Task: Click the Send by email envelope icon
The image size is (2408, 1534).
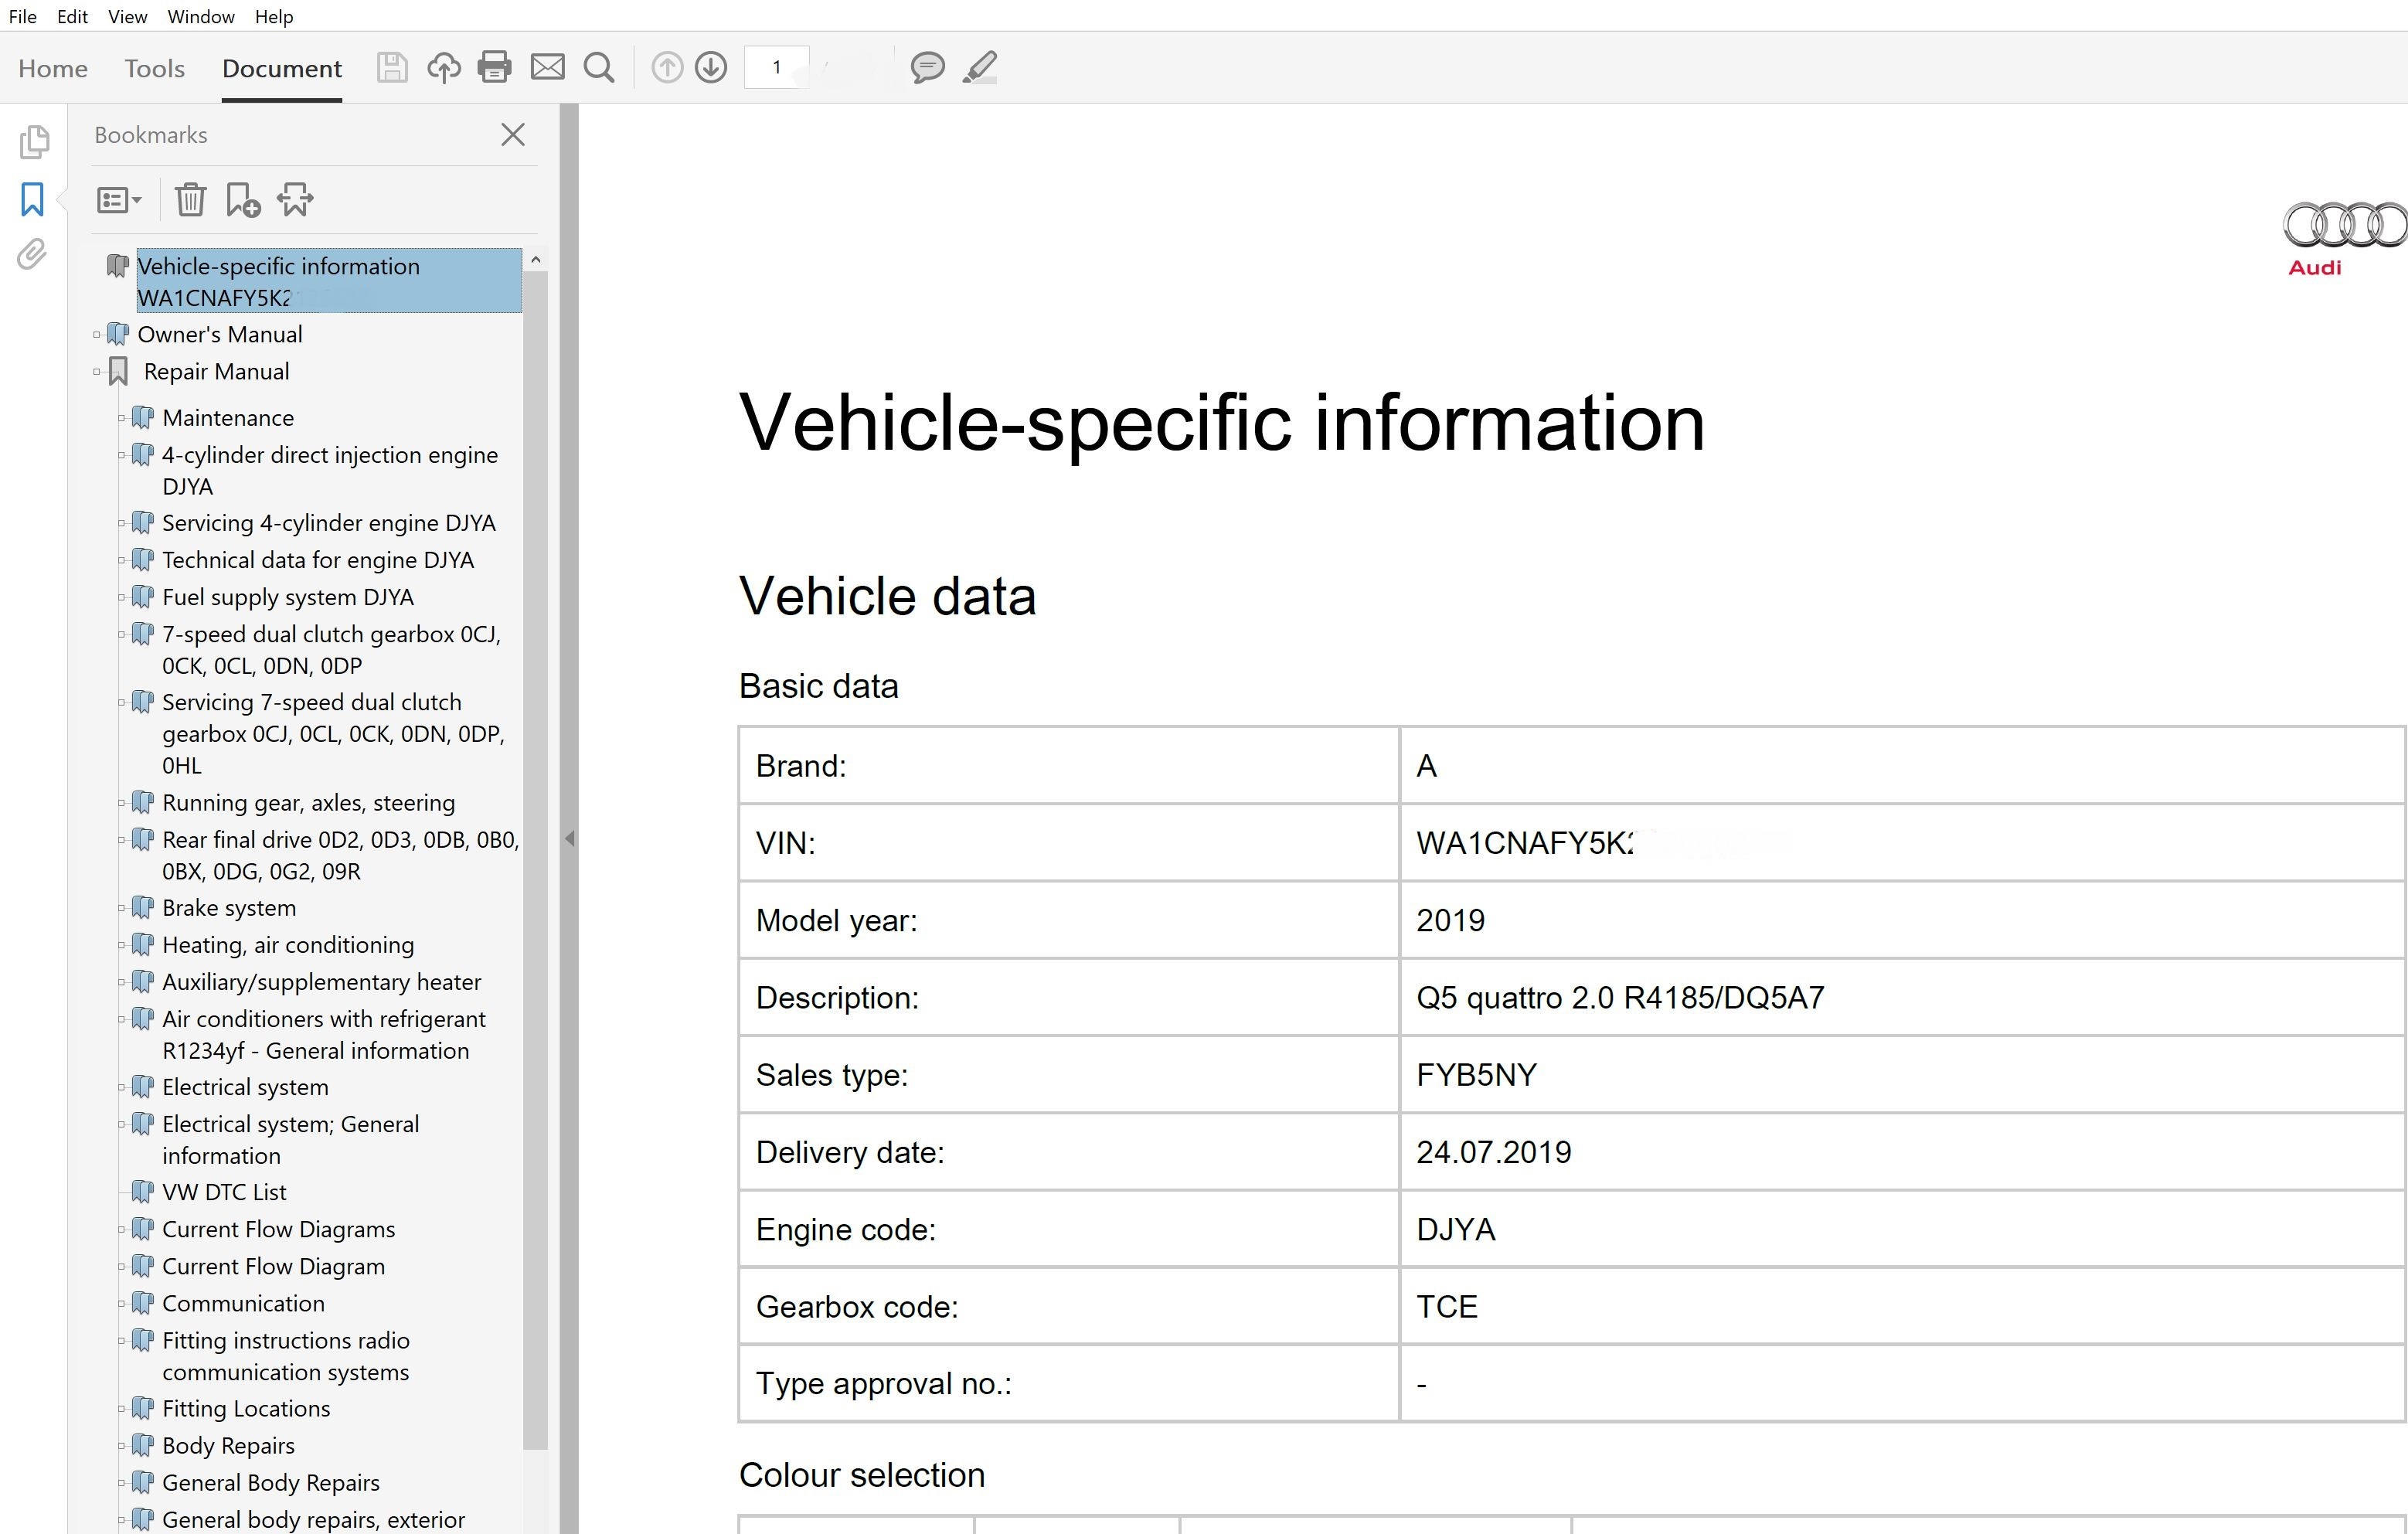Action: (547, 67)
